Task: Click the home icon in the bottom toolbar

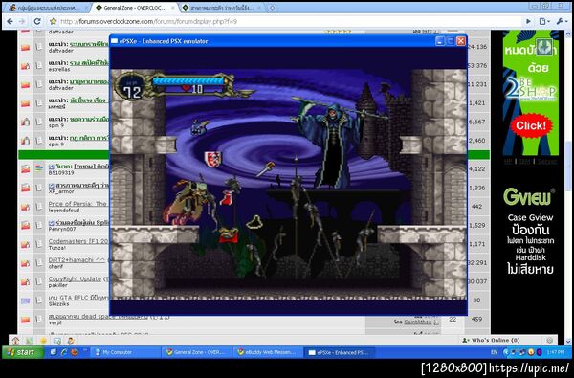Action: click(x=15, y=341)
